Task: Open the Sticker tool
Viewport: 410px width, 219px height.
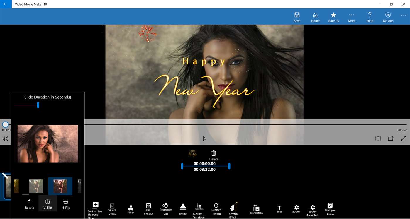Action: 297,209
